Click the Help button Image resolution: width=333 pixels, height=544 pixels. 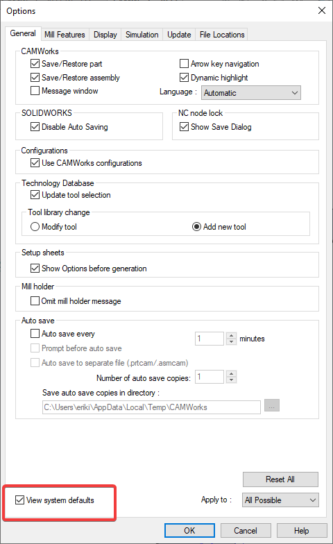[x=302, y=531]
